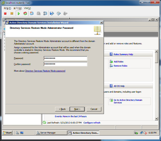
Task: Switch to Active Directory Dom... taskbar button
Action: (83, 133)
